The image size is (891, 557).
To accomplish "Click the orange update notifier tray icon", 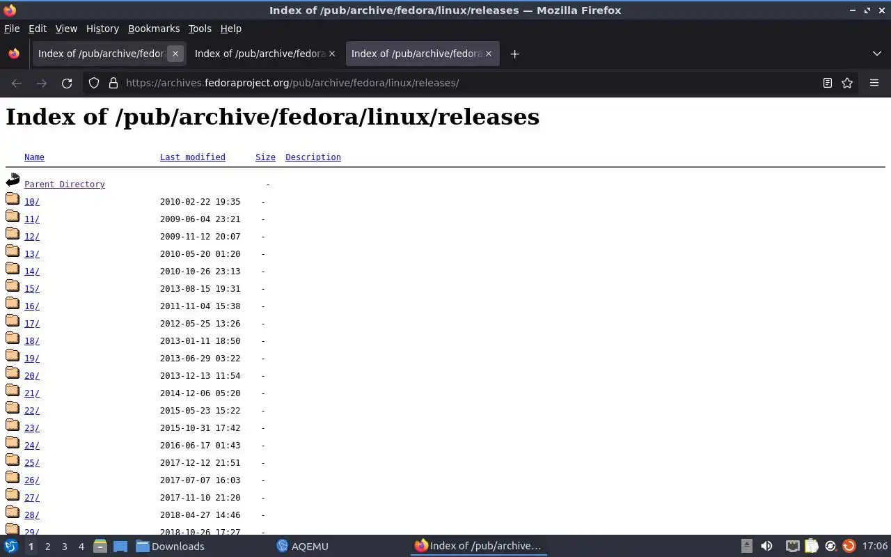I will tap(849, 546).
